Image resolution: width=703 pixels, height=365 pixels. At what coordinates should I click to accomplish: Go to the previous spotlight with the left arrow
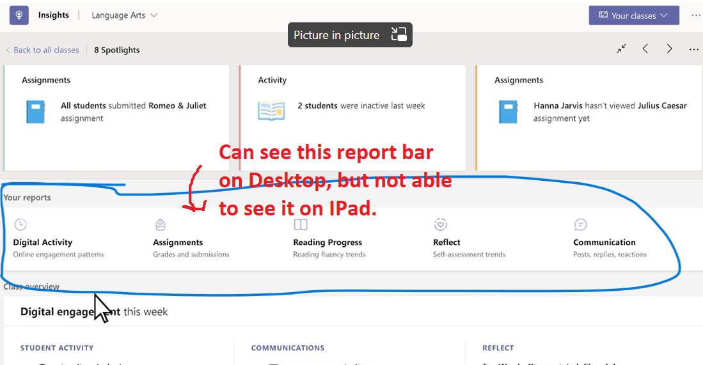tap(645, 49)
